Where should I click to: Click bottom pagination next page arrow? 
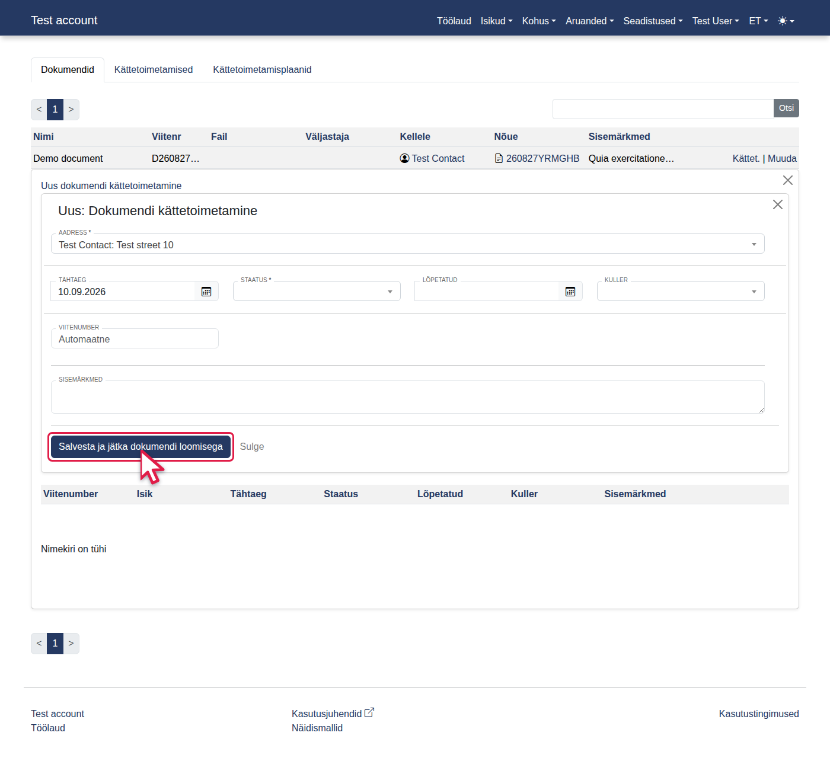coord(71,643)
